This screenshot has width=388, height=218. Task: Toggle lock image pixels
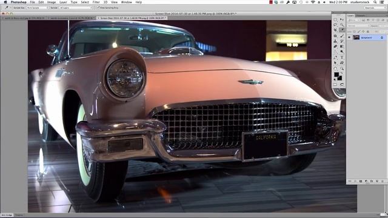click(x=359, y=31)
